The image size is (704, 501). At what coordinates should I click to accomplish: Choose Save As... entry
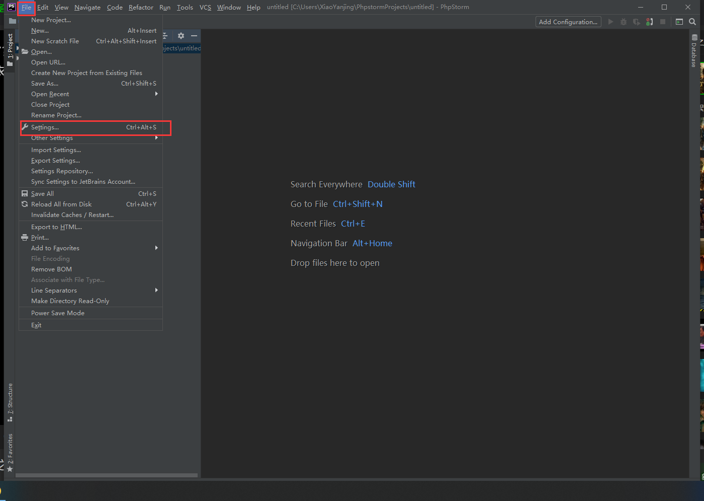tap(91, 84)
